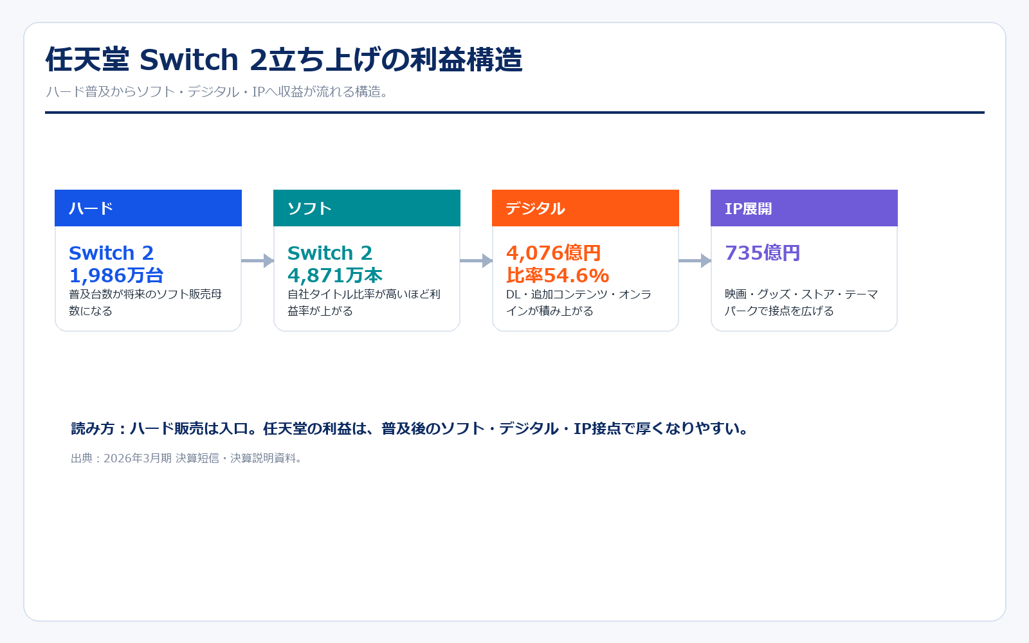Select the blue ハード card header
This screenshot has width=1029, height=643.
(x=148, y=208)
